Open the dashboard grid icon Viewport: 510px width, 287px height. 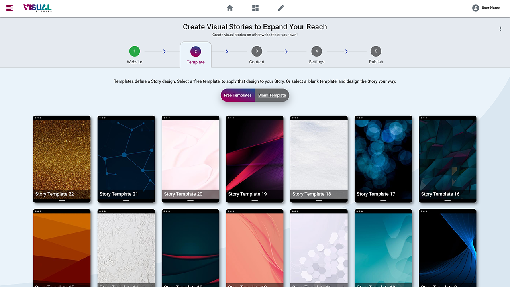pyautogui.click(x=255, y=8)
